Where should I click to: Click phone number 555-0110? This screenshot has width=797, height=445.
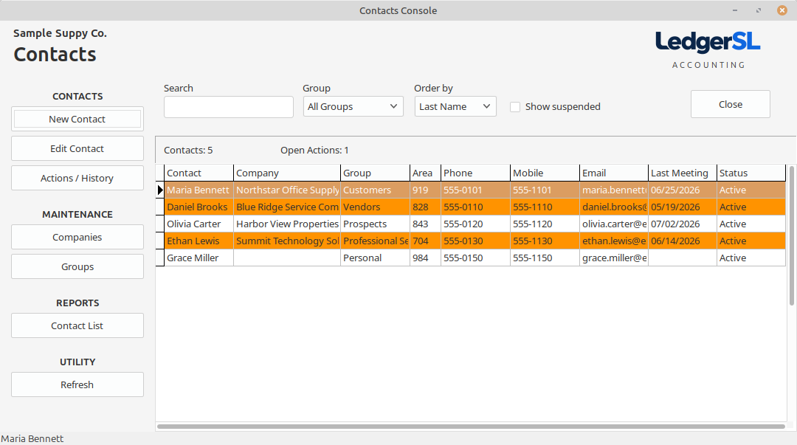pyautogui.click(x=476, y=207)
